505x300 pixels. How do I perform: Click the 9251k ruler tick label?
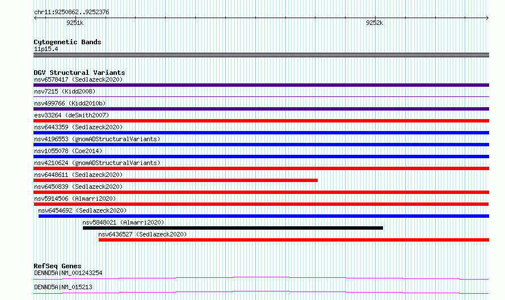[75, 23]
